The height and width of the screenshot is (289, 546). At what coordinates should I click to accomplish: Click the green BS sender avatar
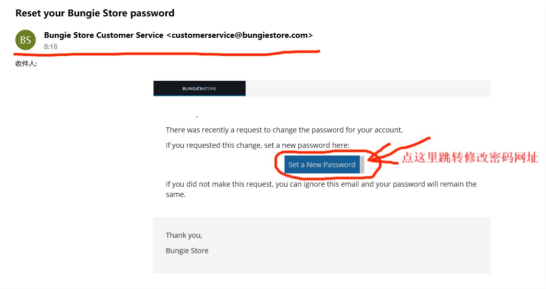click(x=26, y=40)
